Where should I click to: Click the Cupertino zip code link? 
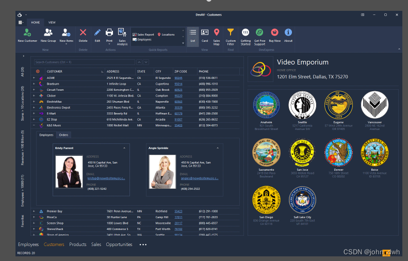[x=178, y=84]
